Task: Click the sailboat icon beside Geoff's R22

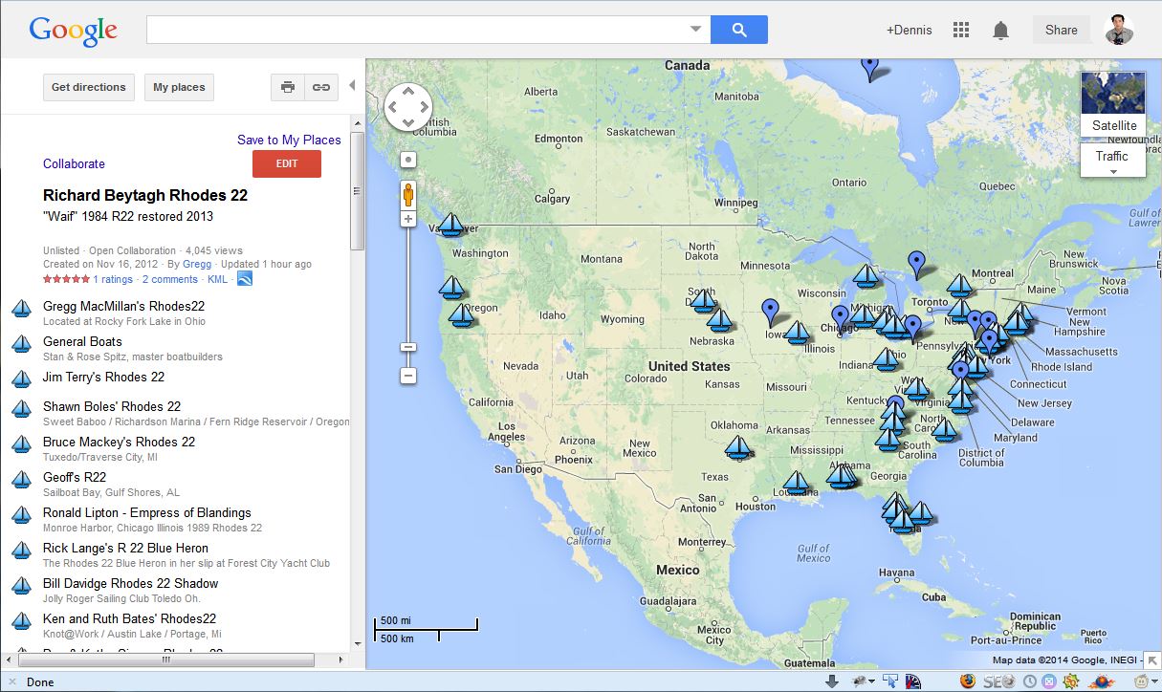Action: 22,480
